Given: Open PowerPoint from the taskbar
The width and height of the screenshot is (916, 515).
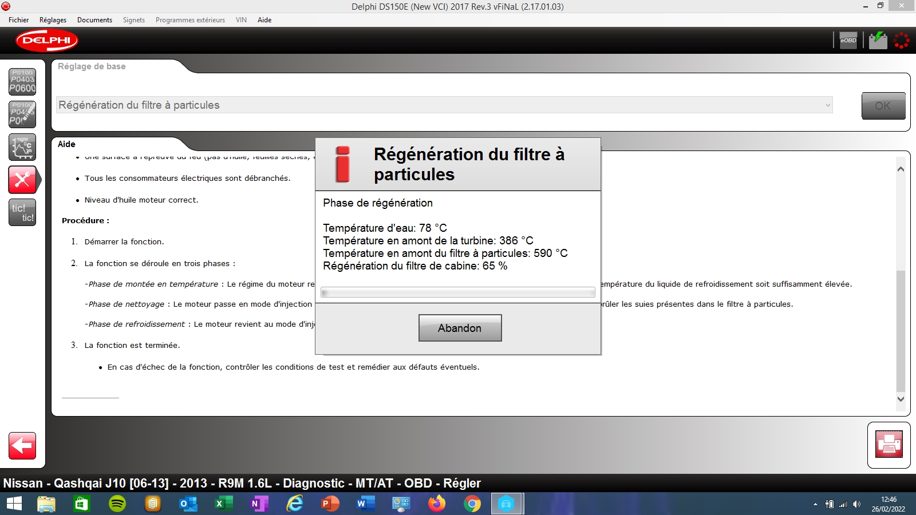Looking at the screenshot, I should [x=330, y=504].
